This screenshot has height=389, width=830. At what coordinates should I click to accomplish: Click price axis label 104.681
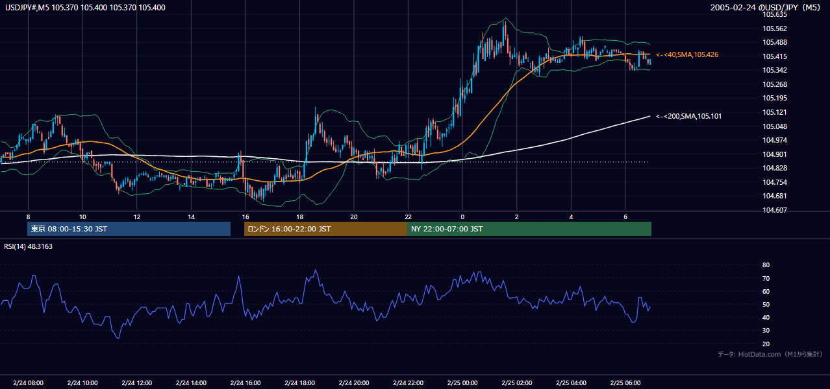pos(775,196)
